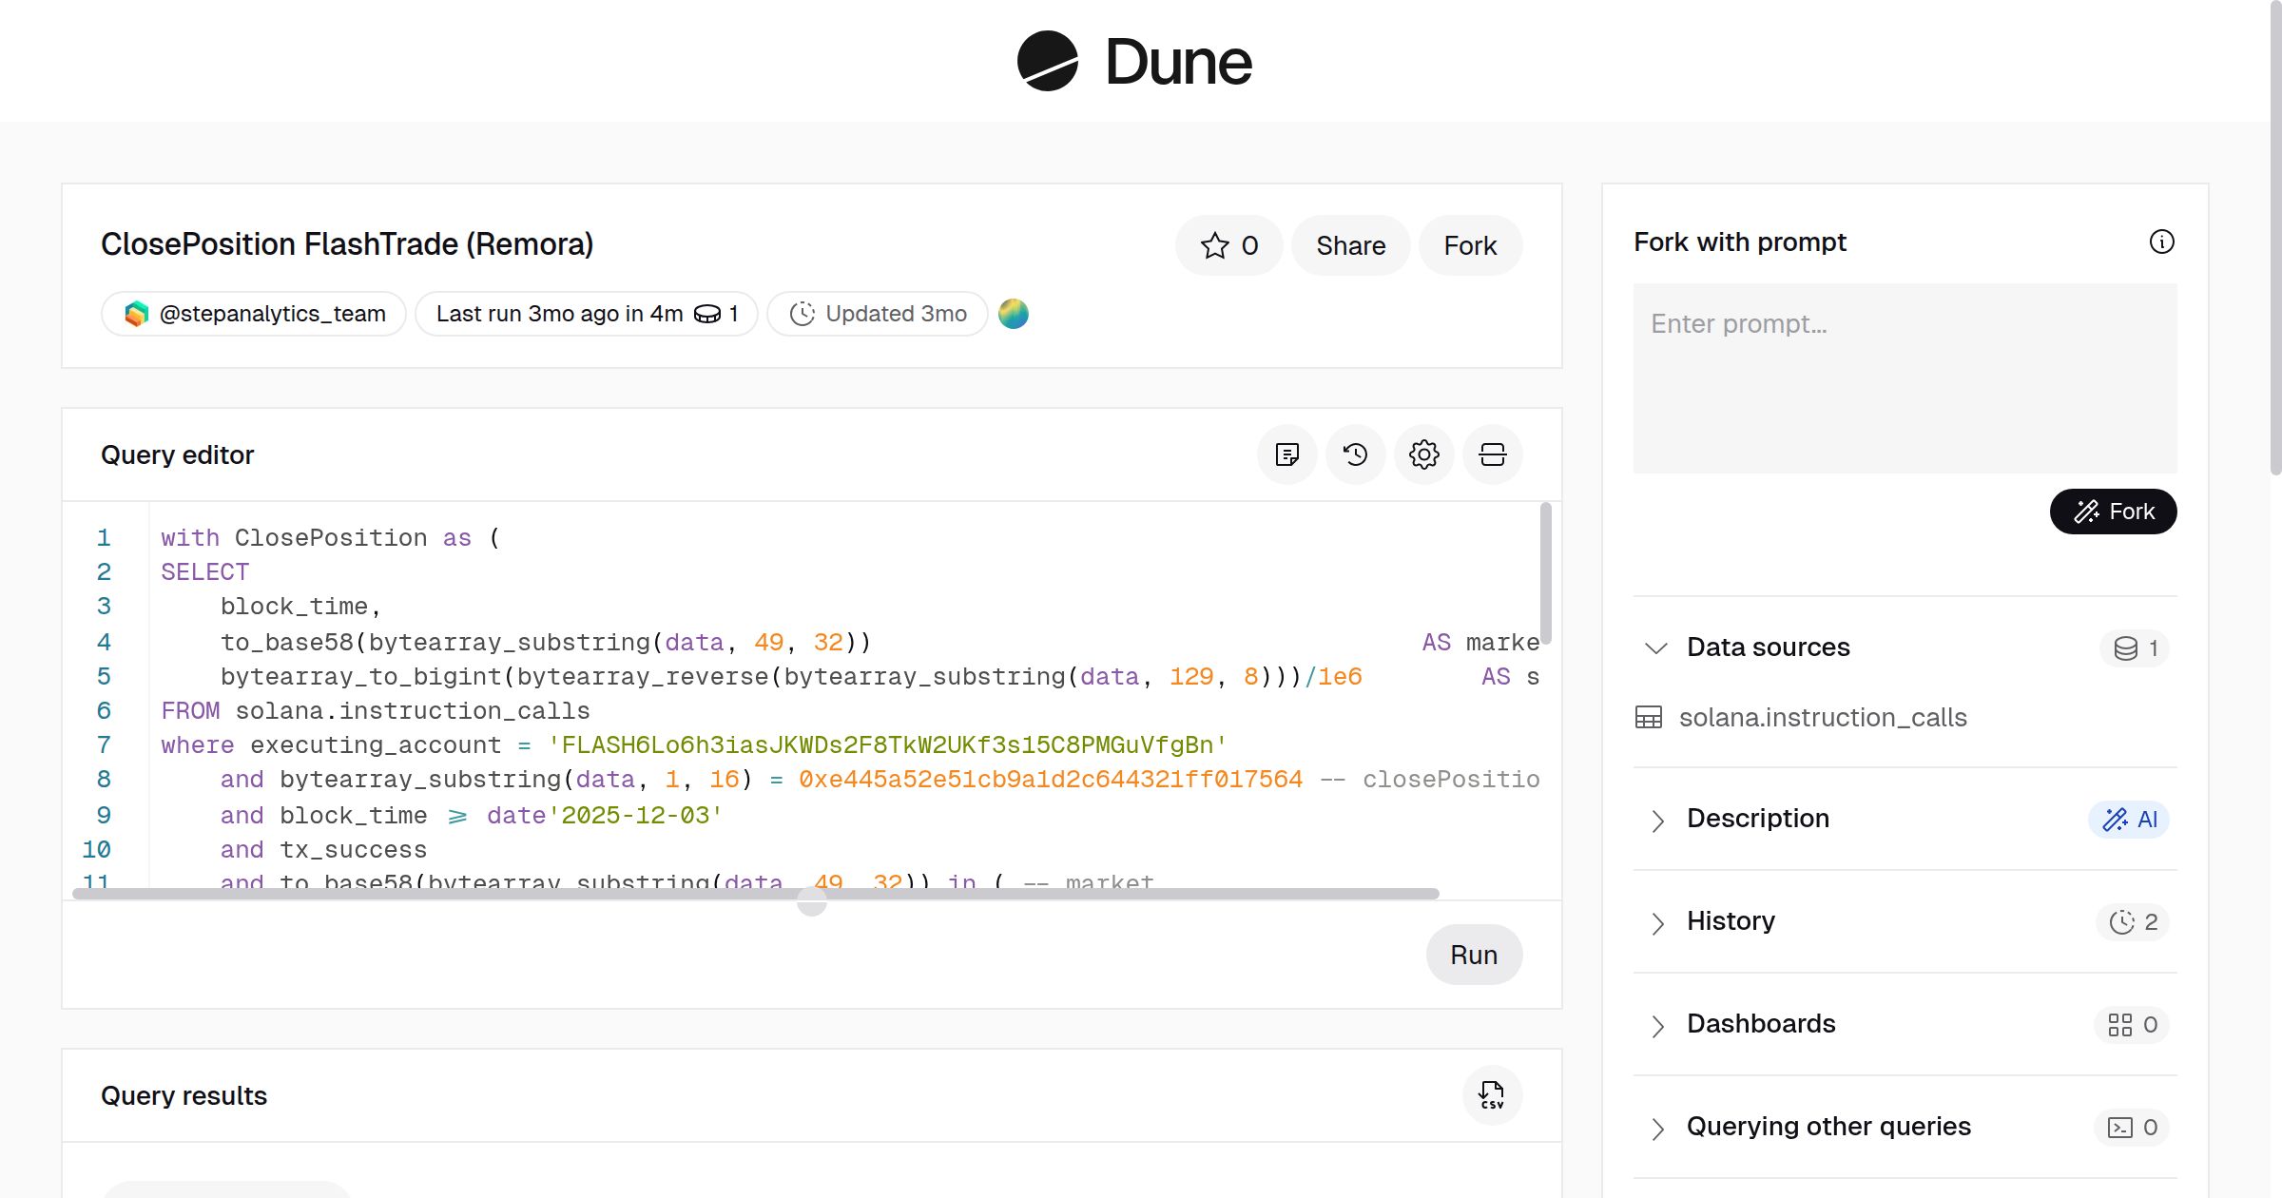This screenshot has height=1198, width=2282.
Task: Toggle editor layout expand icon
Action: [1492, 454]
